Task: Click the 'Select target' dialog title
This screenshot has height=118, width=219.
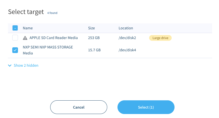Action: [x=26, y=12]
